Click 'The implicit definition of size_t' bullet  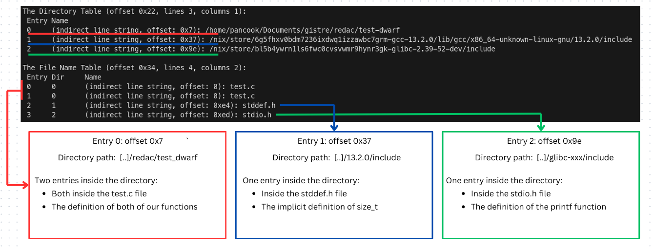click(320, 207)
